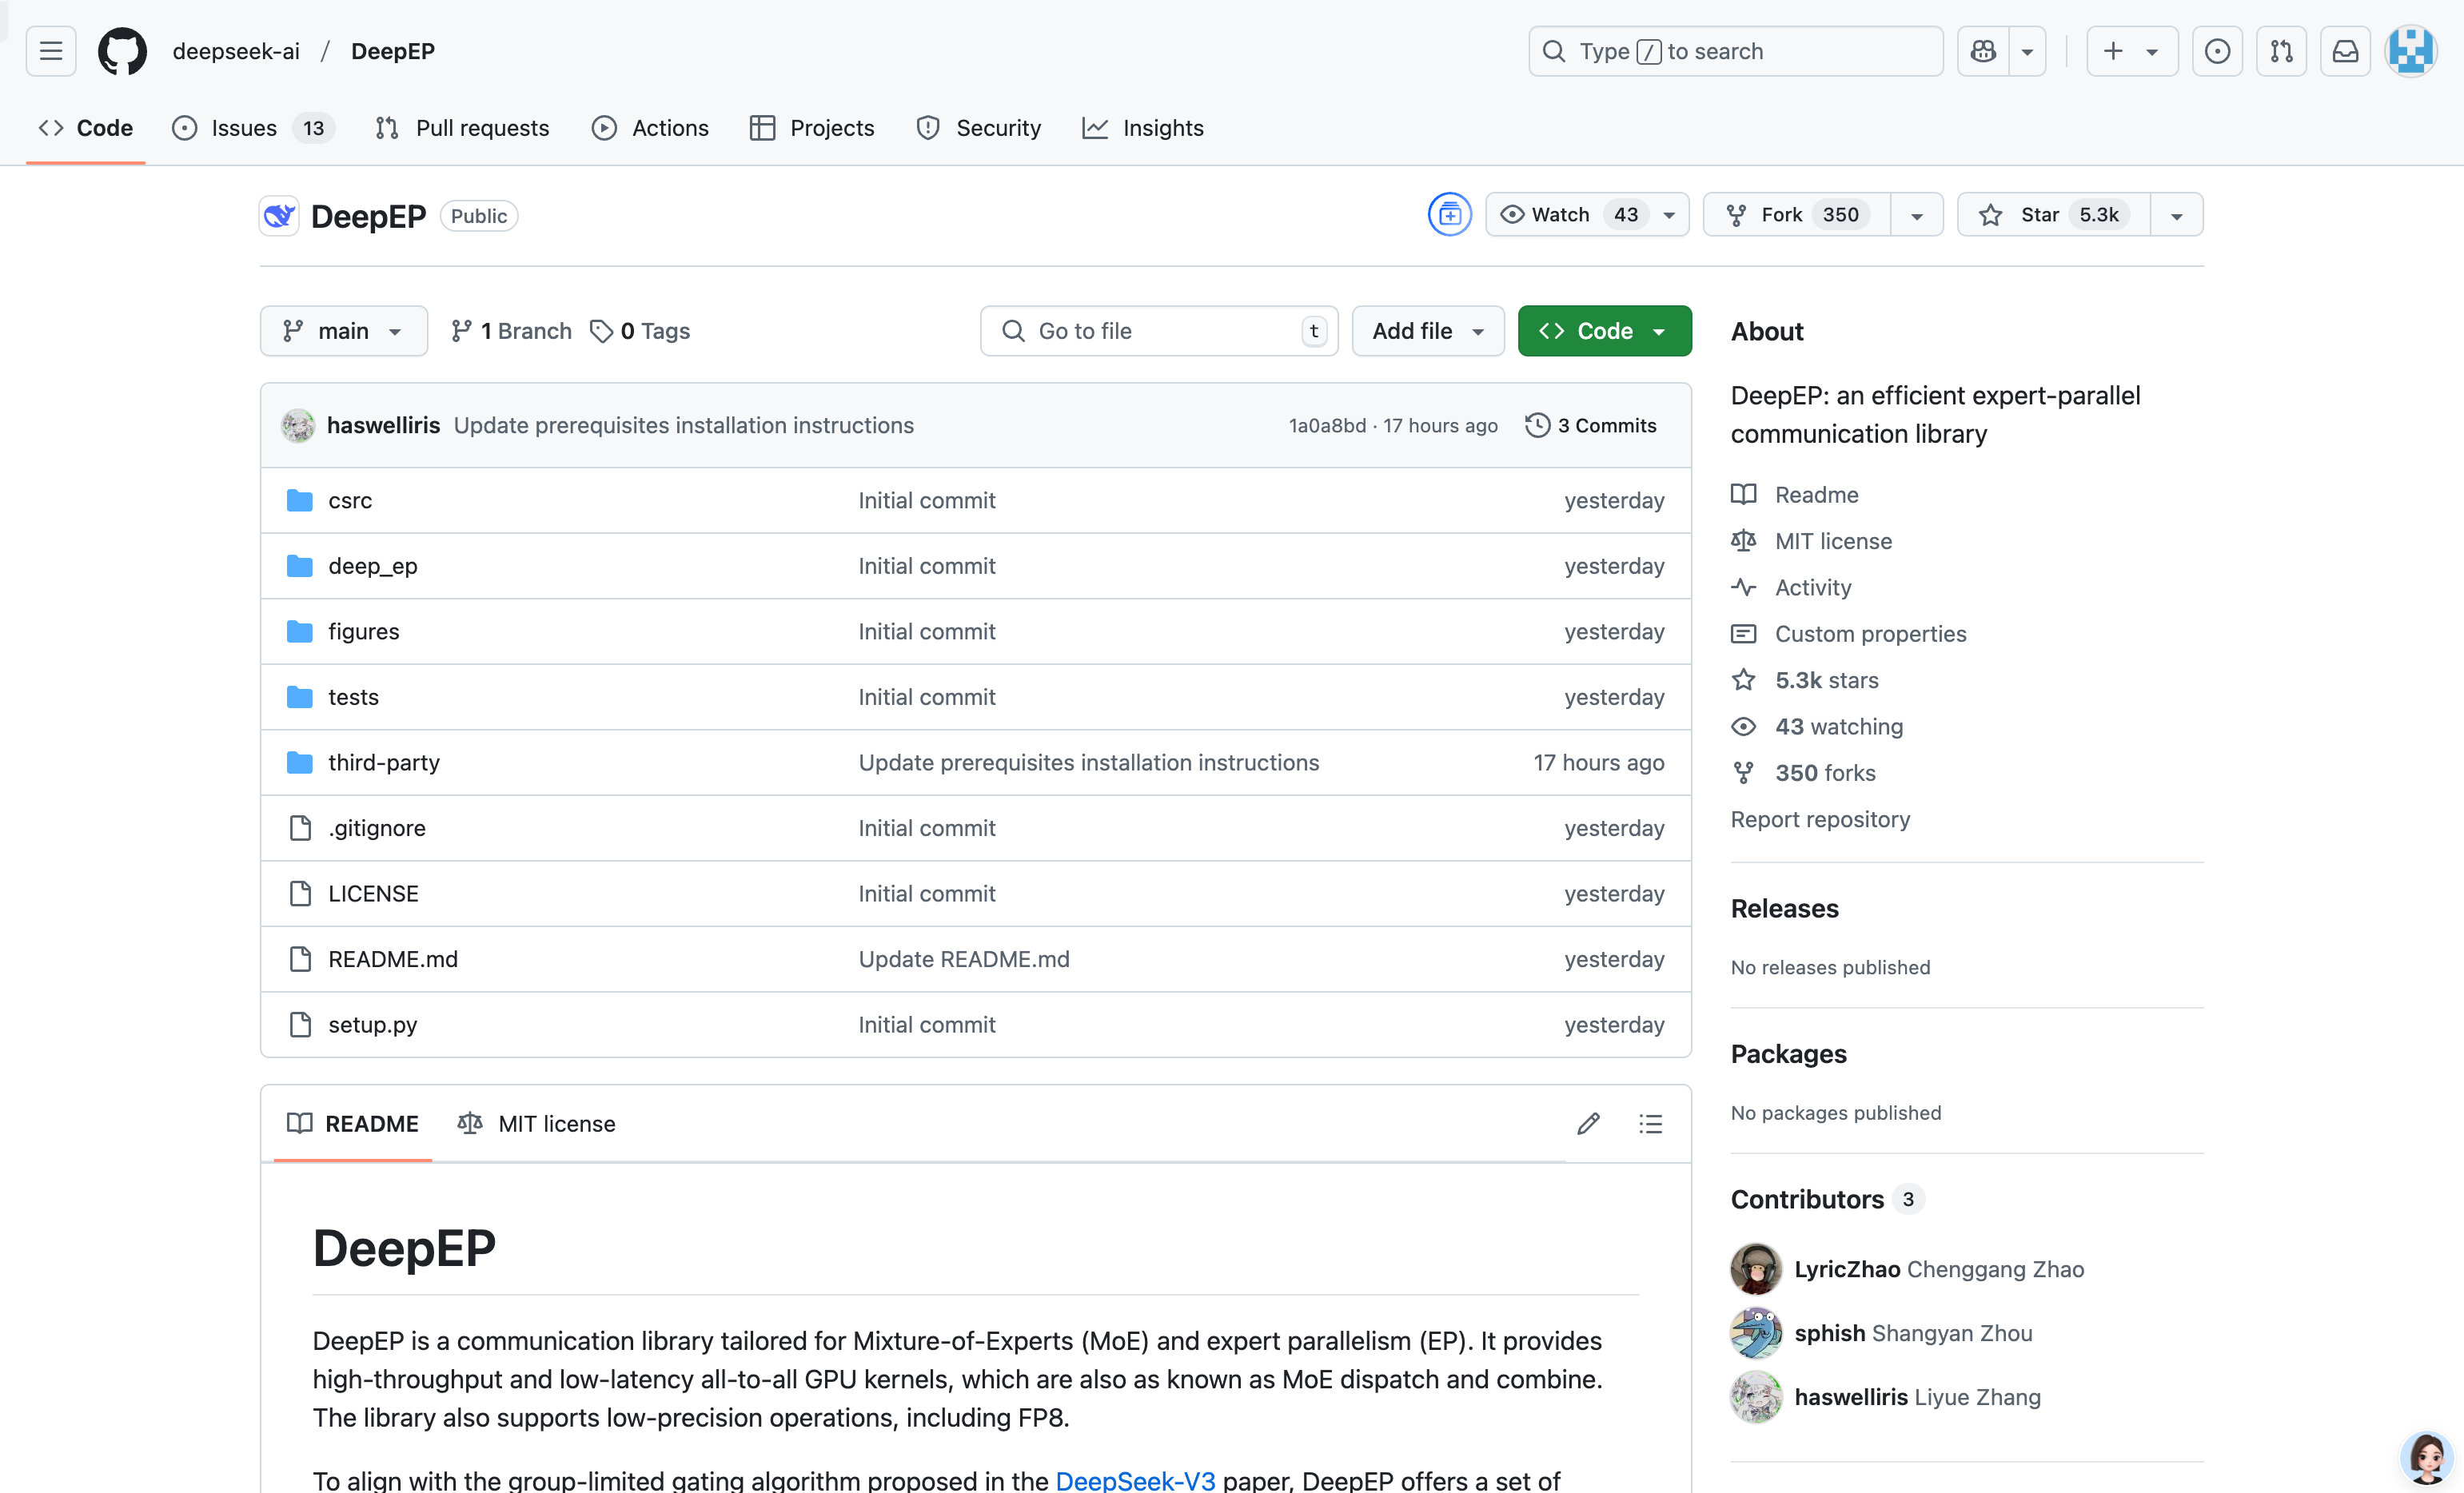The width and height of the screenshot is (2464, 1493).
Task: Open Copilot chat icon in header
Action: click(1983, 51)
